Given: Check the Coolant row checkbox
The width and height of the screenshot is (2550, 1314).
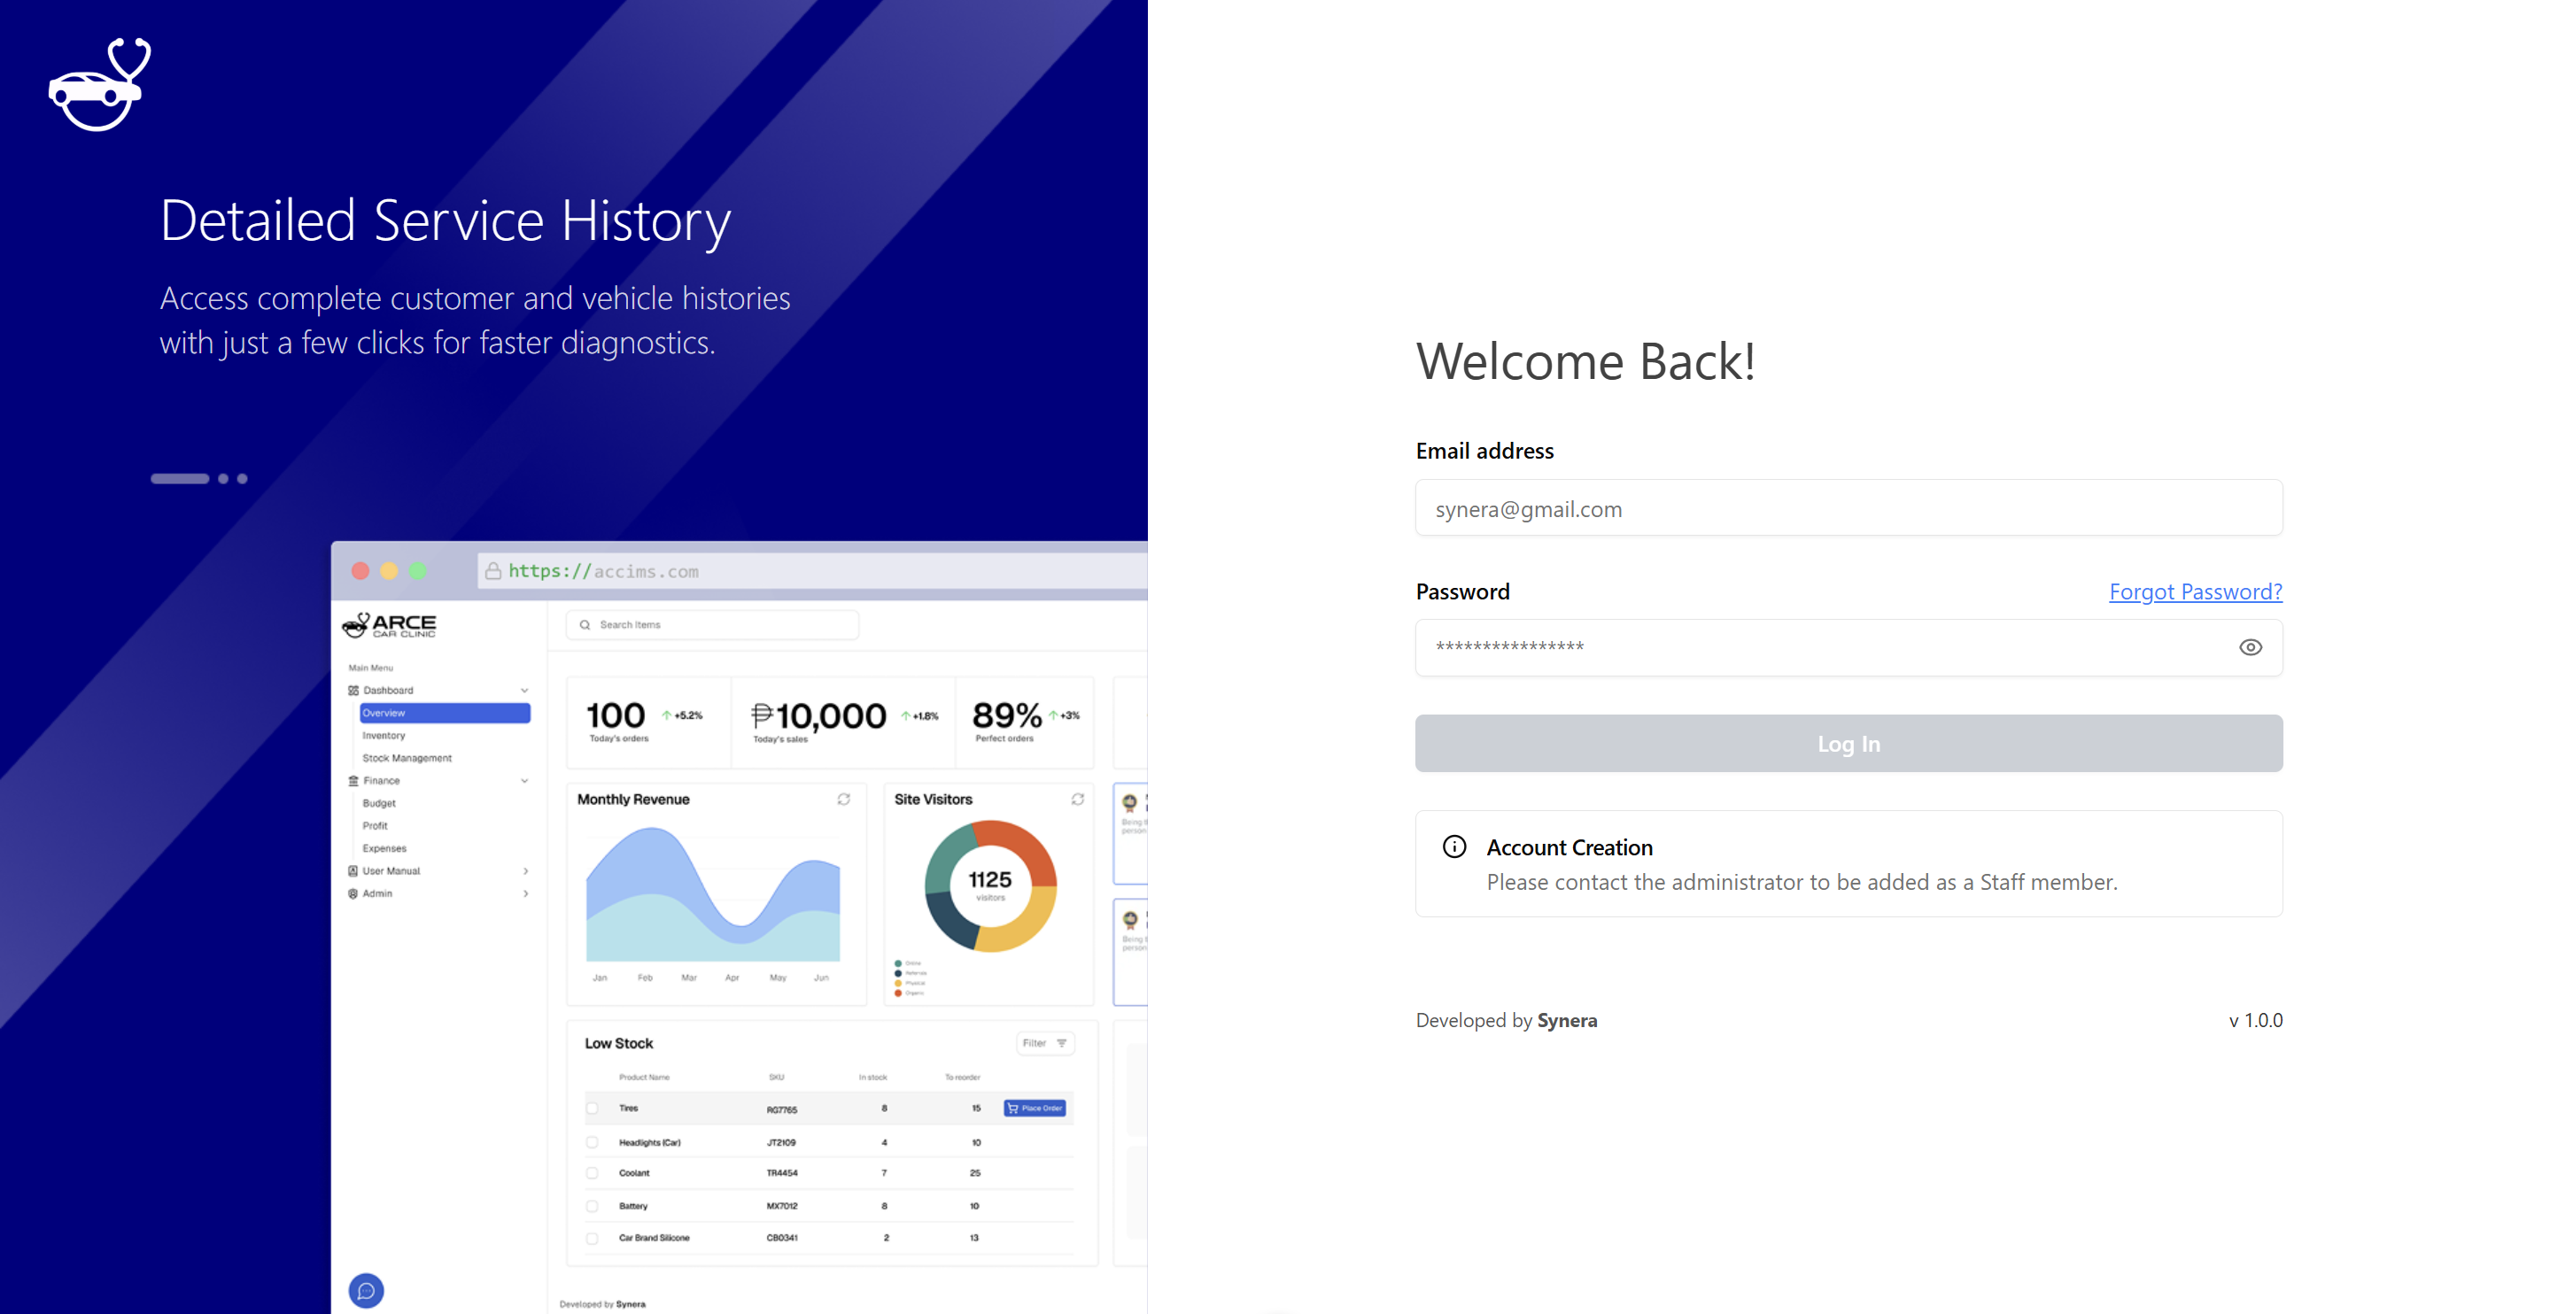Looking at the screenshot, I should (x=592, y=1173).
